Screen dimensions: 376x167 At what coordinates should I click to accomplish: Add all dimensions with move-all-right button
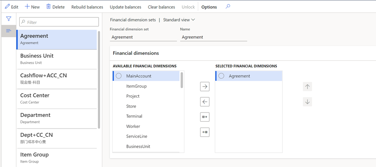(205, 117)
